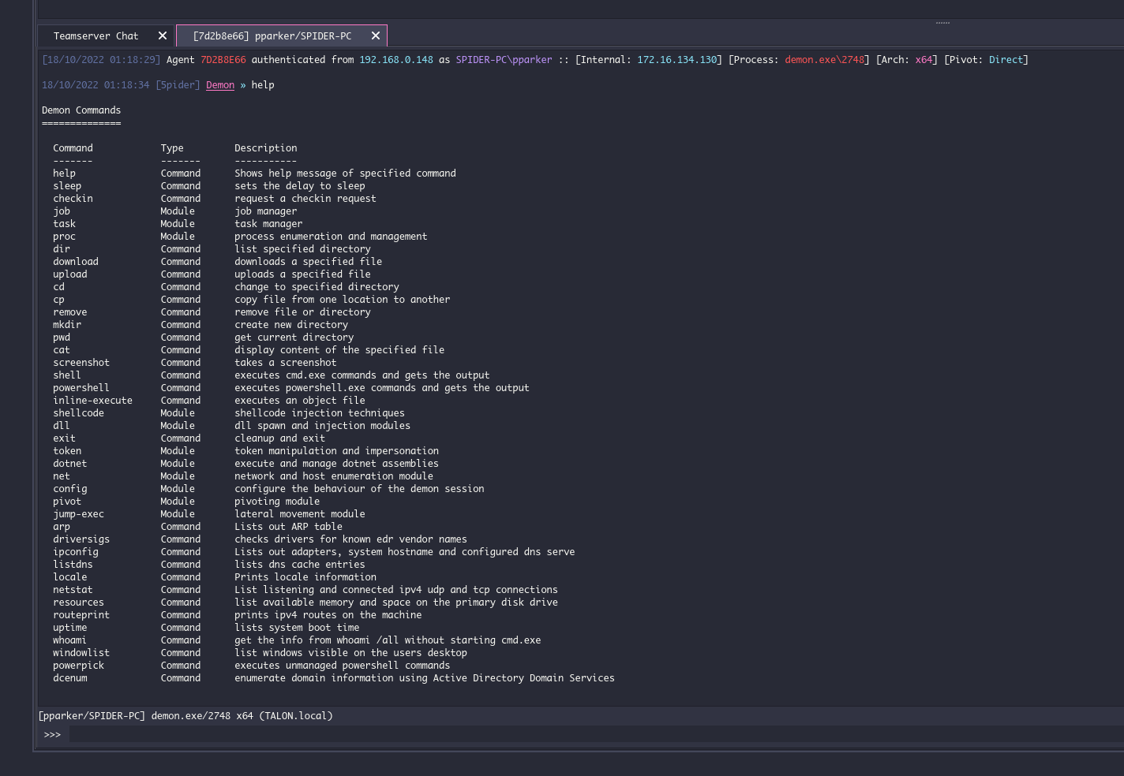Click the 'uptime' command name
1124x776 pixels.
tap(70, 628)
